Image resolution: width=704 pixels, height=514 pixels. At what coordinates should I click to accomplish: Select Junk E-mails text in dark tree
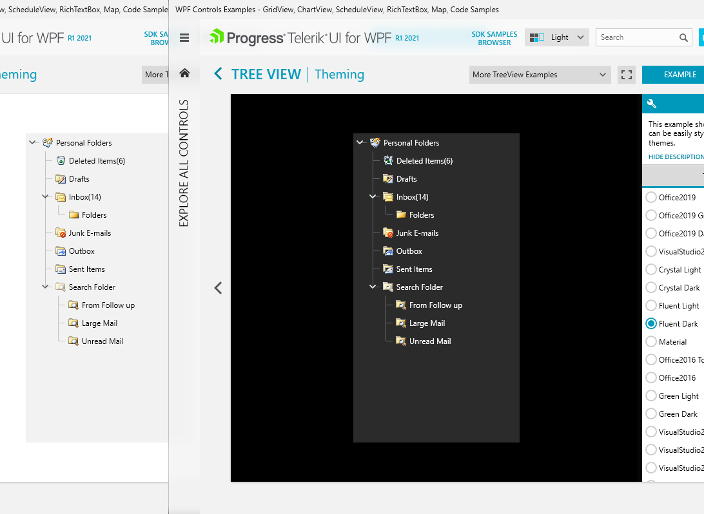(x=417, y=233)
